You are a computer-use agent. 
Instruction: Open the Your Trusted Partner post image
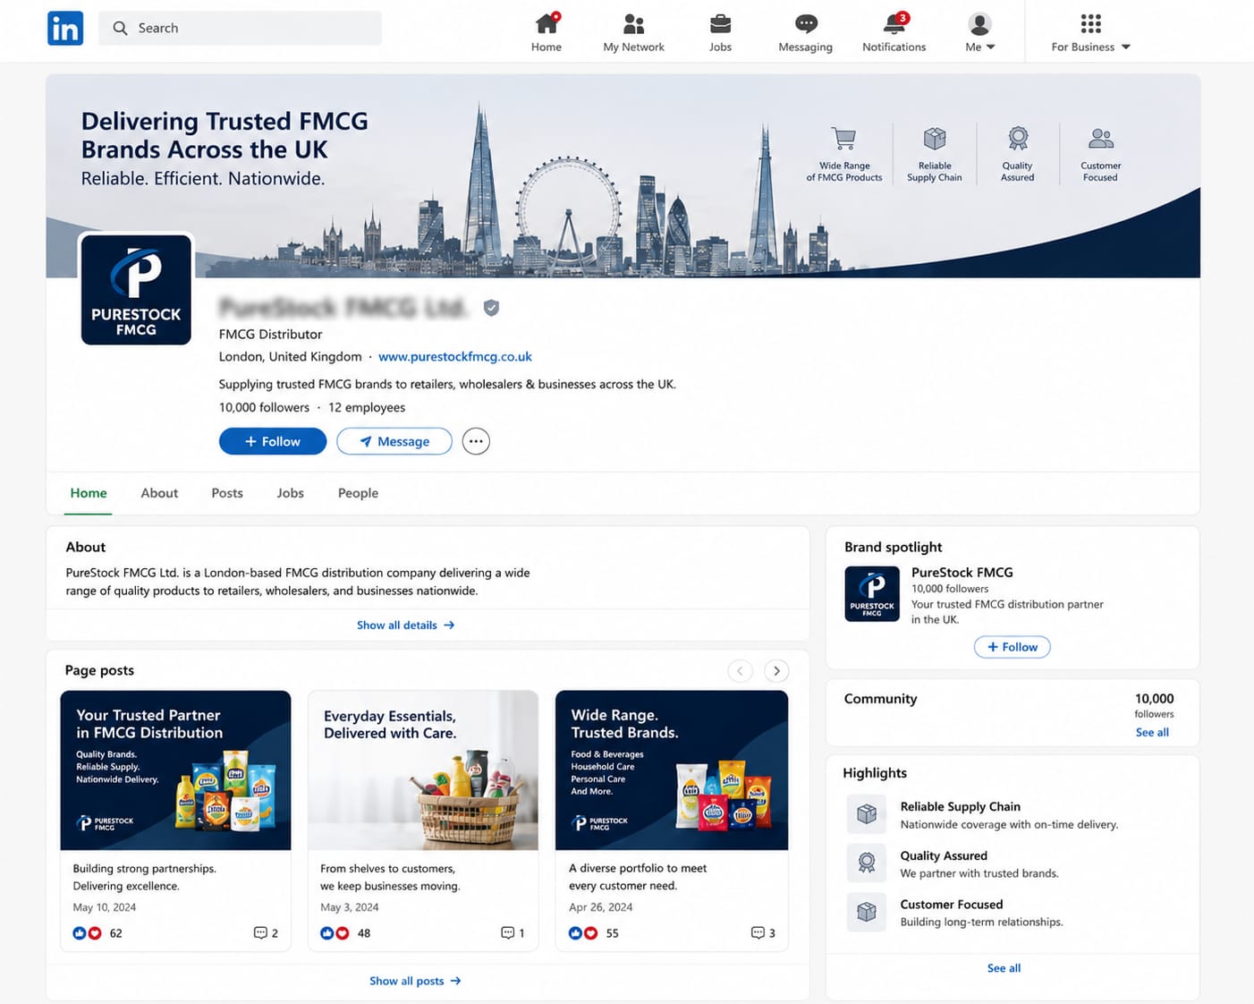tap(175, 770)
